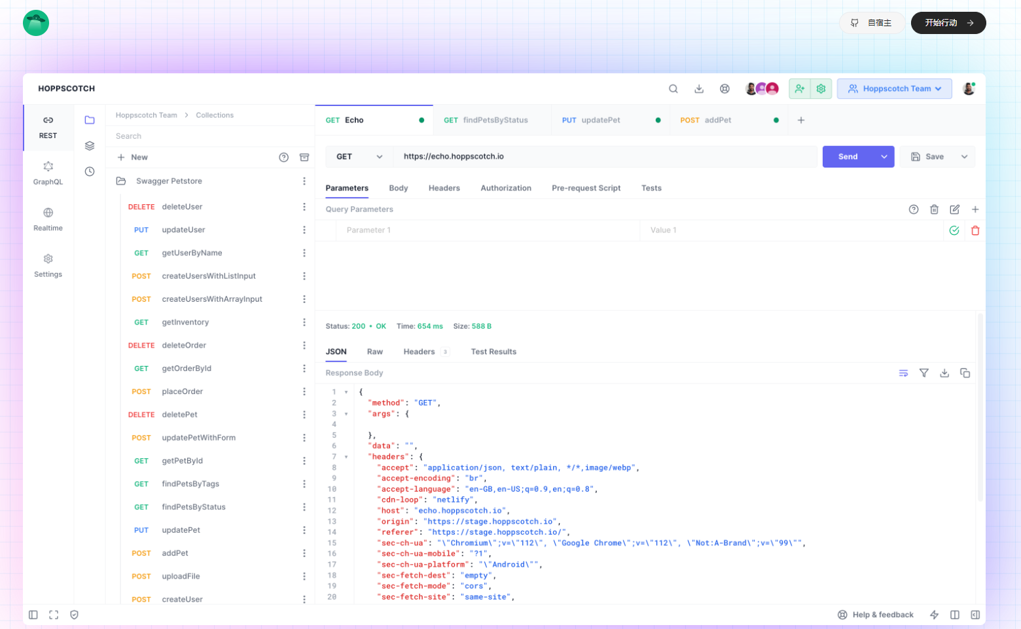The height and width of the screenshot is (629, 1021).
Task: Click Help & feedback link
Action: click(875, 615)
